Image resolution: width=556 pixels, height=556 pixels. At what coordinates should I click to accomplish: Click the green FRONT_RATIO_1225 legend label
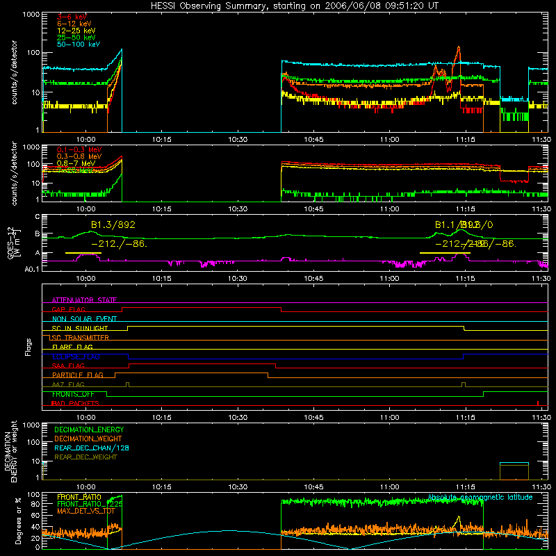(90, 504)
